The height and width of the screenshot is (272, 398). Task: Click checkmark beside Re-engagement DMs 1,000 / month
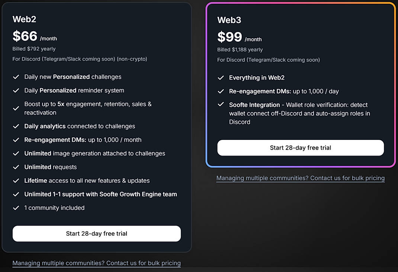[16, 140]
